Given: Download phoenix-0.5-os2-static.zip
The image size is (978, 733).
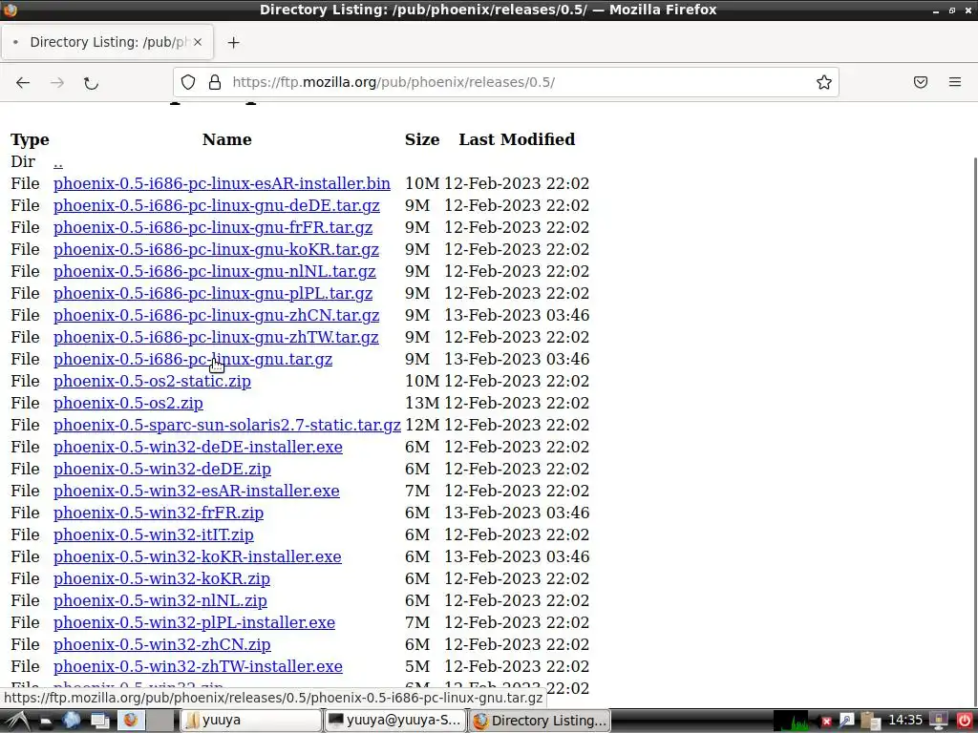Looking at the screenshot, I should 152,382.
